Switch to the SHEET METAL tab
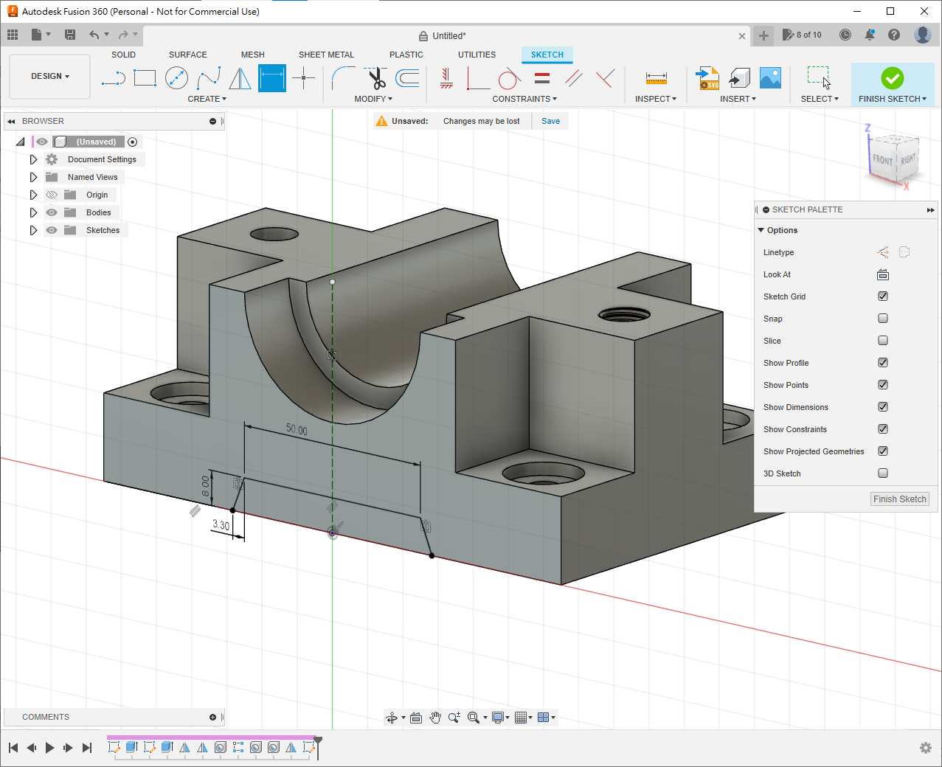Screen dimensions: 942x767 point(326,55)
